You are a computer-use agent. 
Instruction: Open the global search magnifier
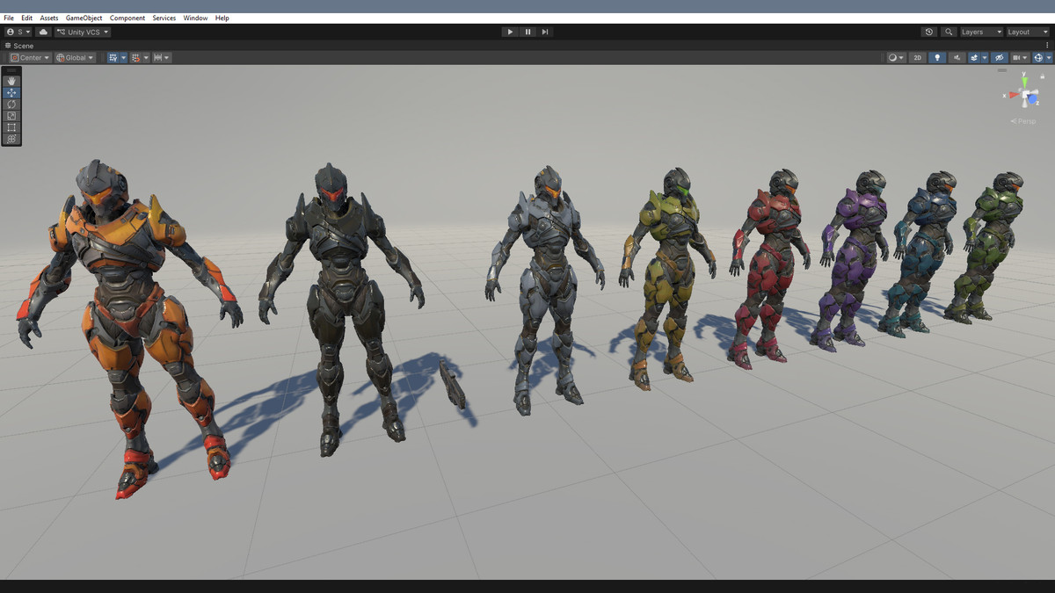[x=949, y=32]
